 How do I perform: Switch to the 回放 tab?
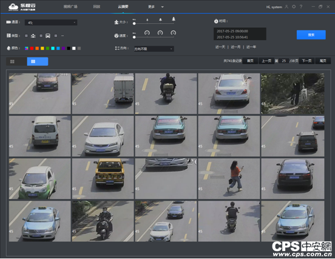click(96, 7)
